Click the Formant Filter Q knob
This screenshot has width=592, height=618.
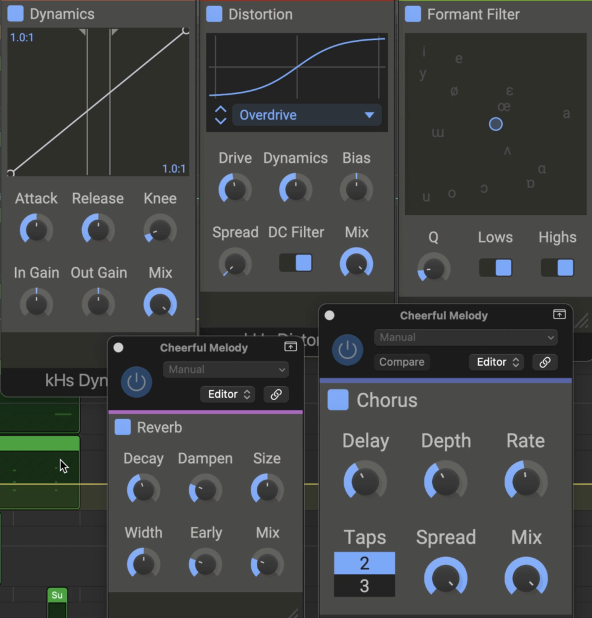[x=433, y=269]
